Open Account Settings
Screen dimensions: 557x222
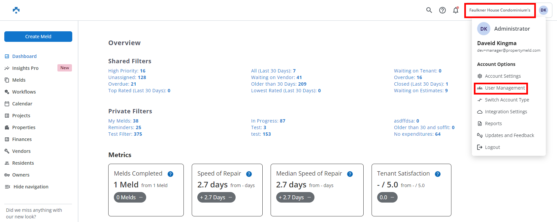click(503, 76)
